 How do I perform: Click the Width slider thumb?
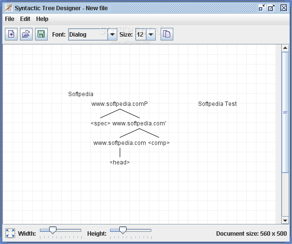(53, 230)
